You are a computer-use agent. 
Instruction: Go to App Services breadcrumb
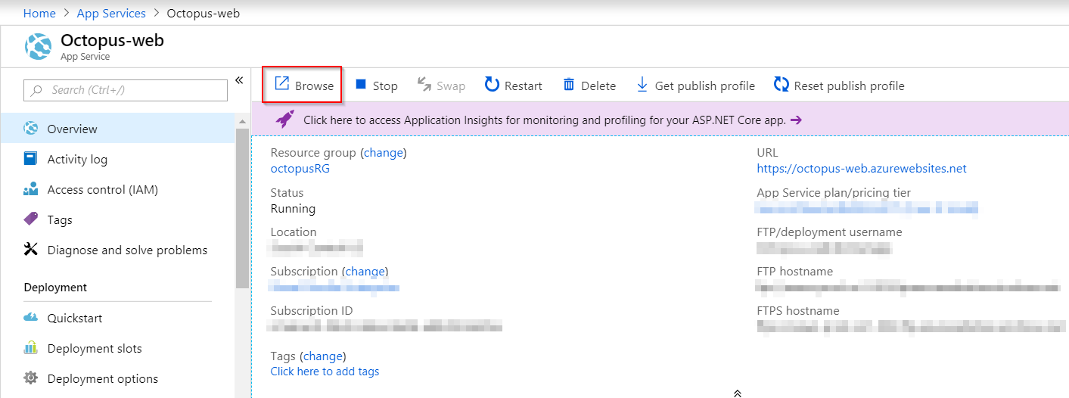pos(111,14)
